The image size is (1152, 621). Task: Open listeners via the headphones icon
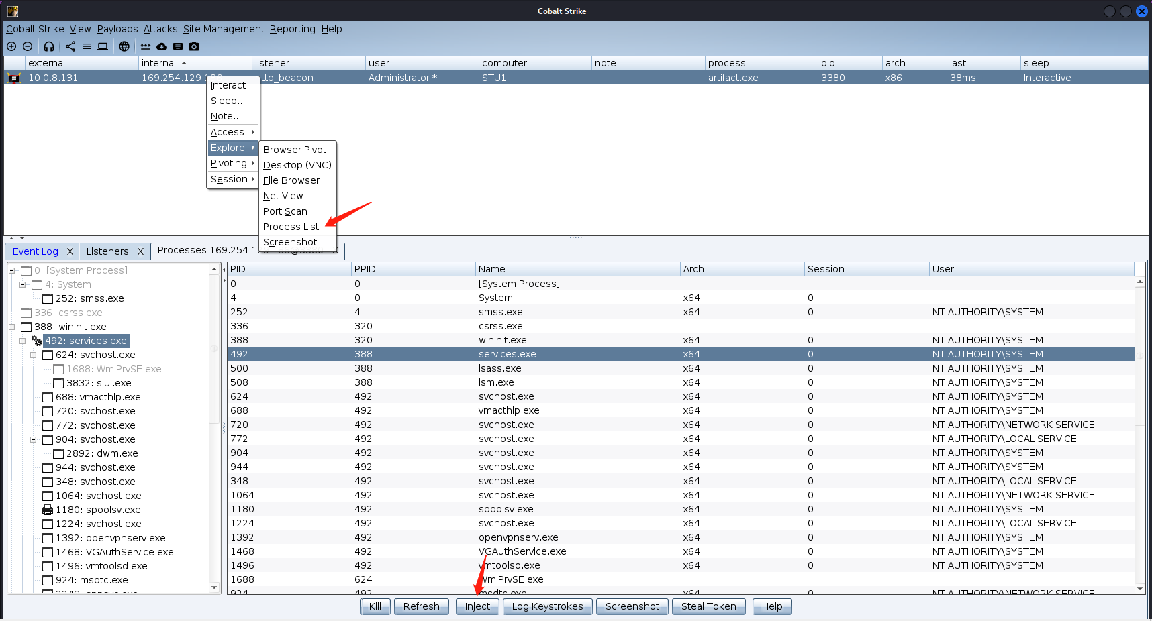point(49,46)
